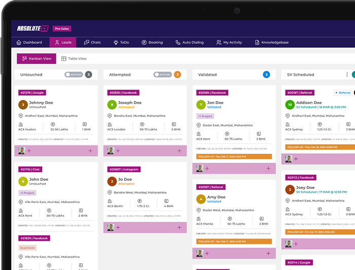The width and height of the screenshot is (355, 270).
Task: Toggle Auto Dial for Untouched column
Action: tap(74, 75)
